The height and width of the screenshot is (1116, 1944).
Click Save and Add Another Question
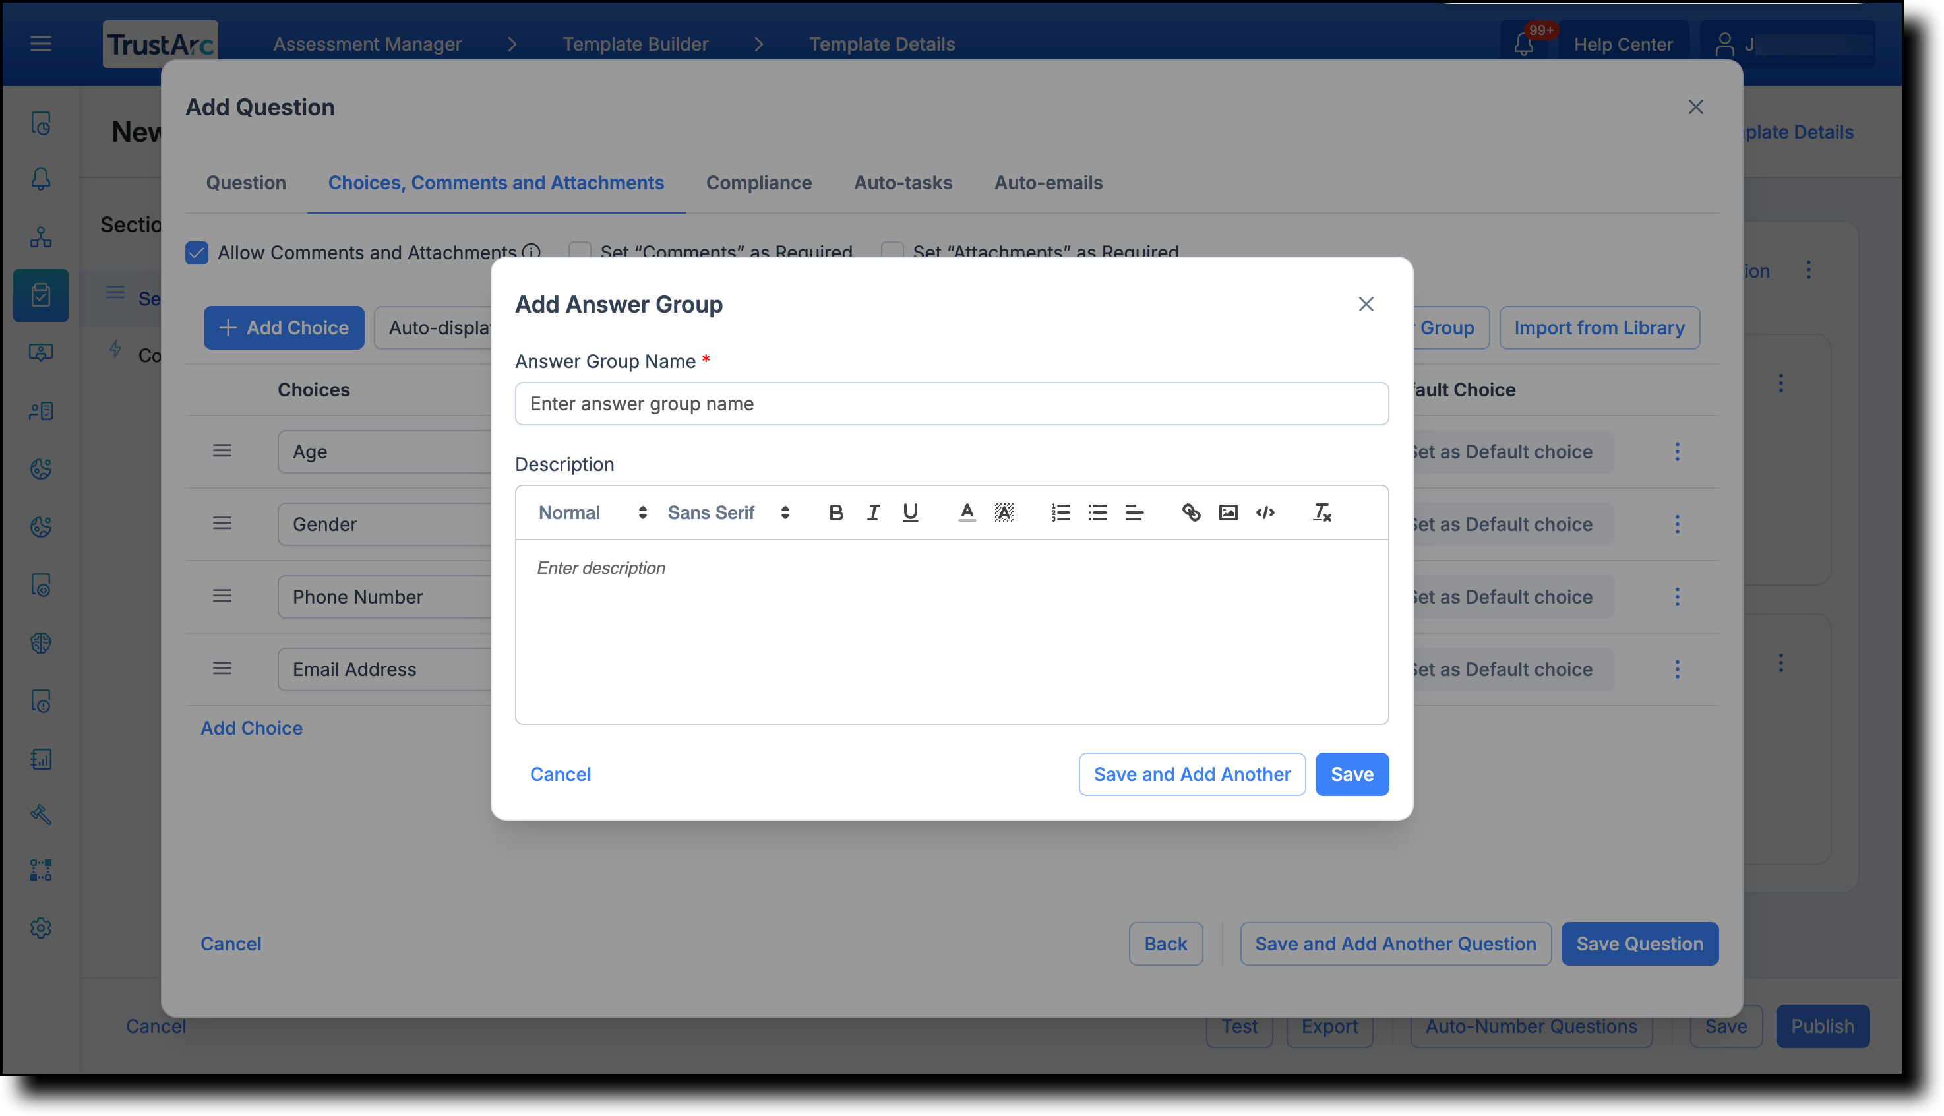tap(1395, 944)
